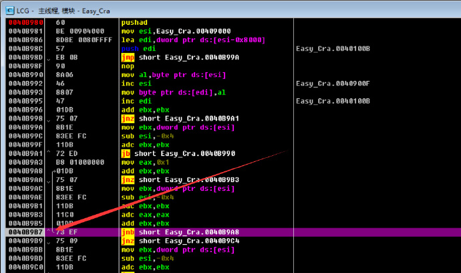Viewport: 461px width, 273px height.
Task: Click address 0040B992
Action: [26, 84]
